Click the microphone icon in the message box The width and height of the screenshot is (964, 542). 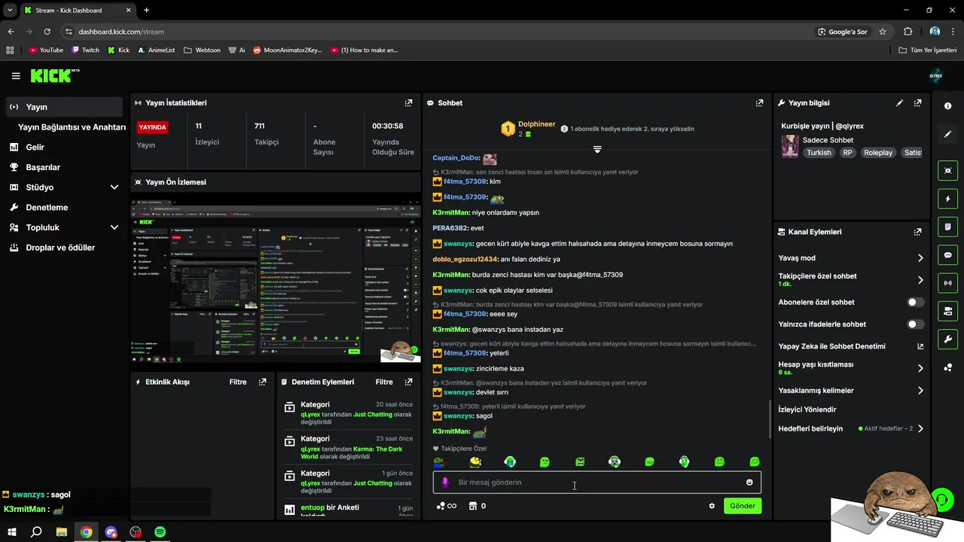[445, 483]
